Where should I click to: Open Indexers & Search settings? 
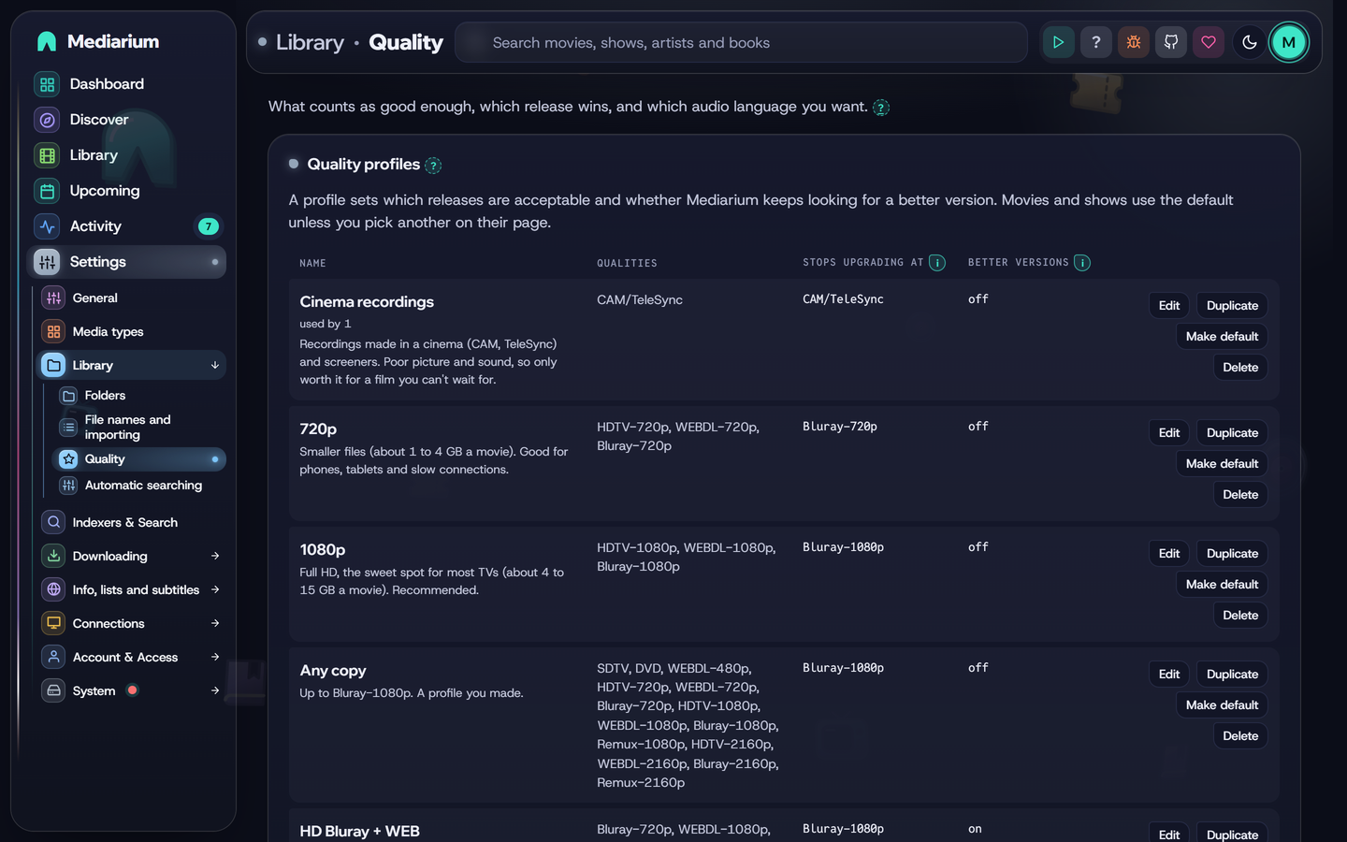point(131,522)
